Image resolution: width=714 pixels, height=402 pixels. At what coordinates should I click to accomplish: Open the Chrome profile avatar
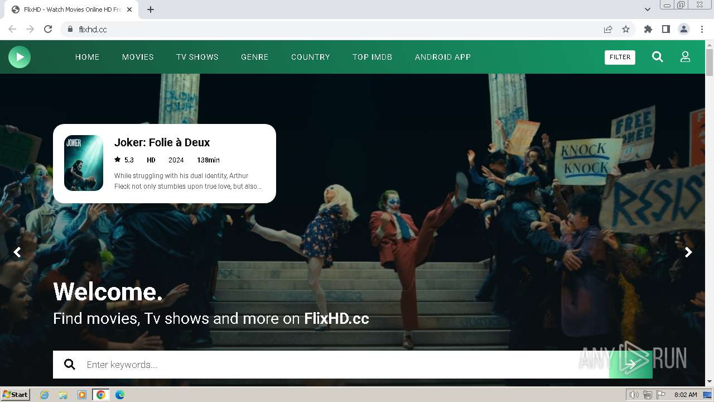[x=684, y=29]
